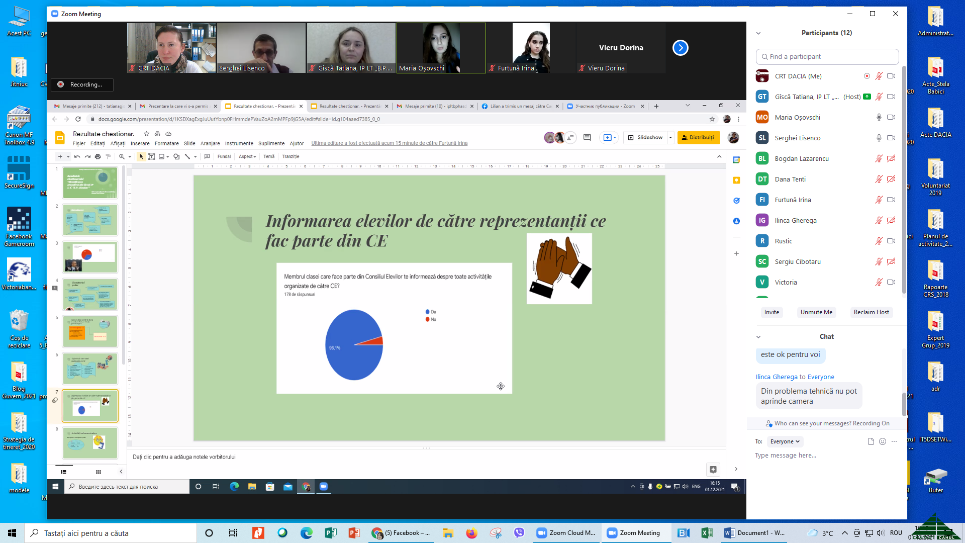Open PowerPoint from the Windows taskbar

(x=354, y=533)
